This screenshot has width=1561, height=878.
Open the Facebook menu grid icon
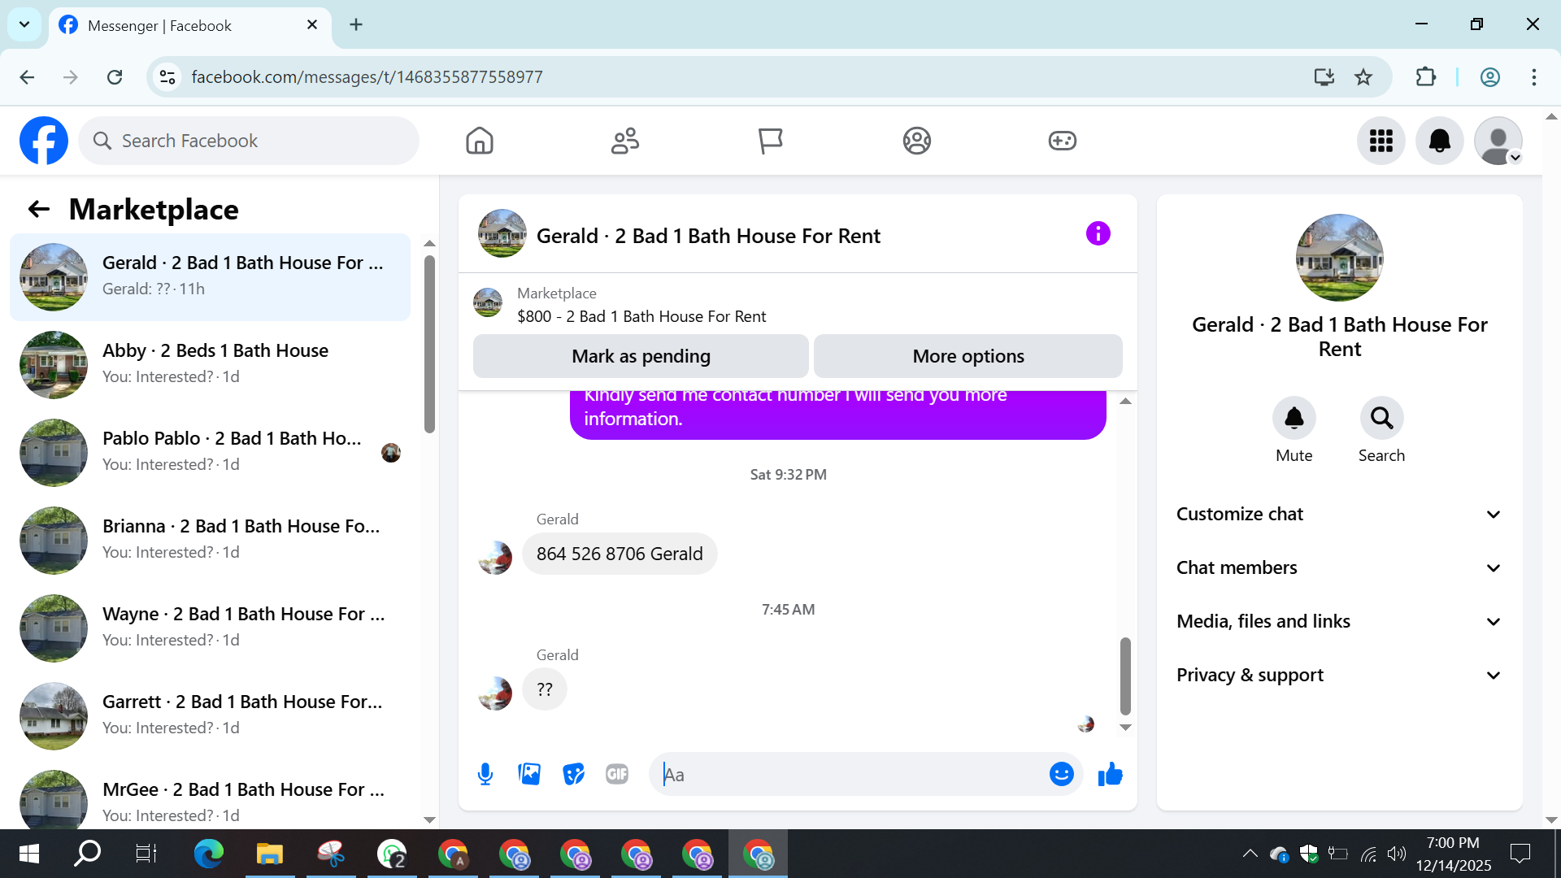click(x=1381, y=141)
